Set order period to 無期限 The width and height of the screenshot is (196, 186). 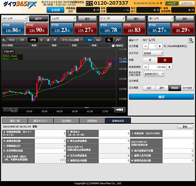click(x=175, y=88)
